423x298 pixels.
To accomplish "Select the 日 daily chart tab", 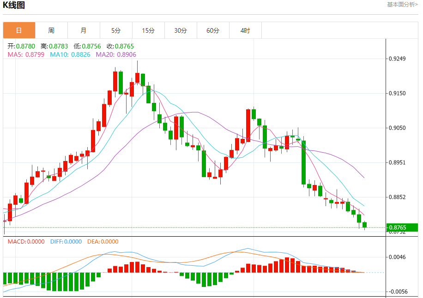I will (19, 30).
